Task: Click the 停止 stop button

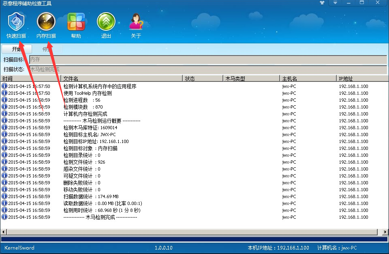Action: (47, 49)
